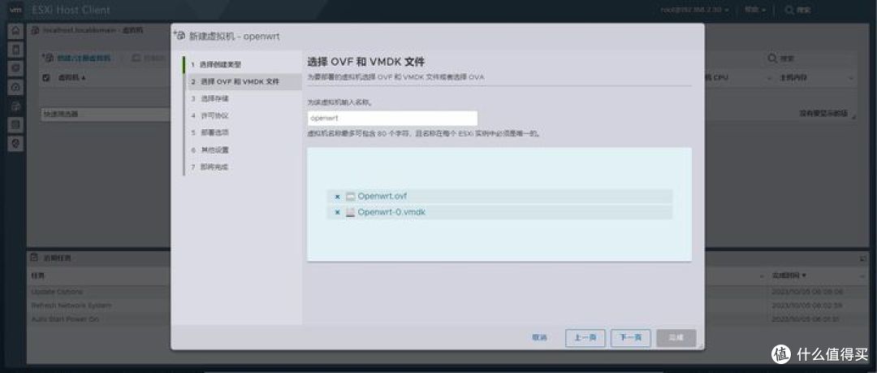Open the sidebar icon directly above the Monitor gauge icon
877x373 pixels.
[x=15, y=68]
